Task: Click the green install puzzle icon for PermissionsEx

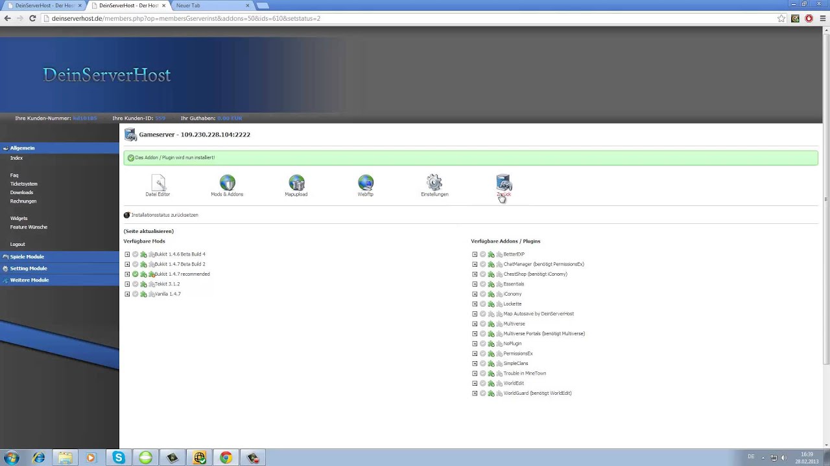Action: click(491, 353)
